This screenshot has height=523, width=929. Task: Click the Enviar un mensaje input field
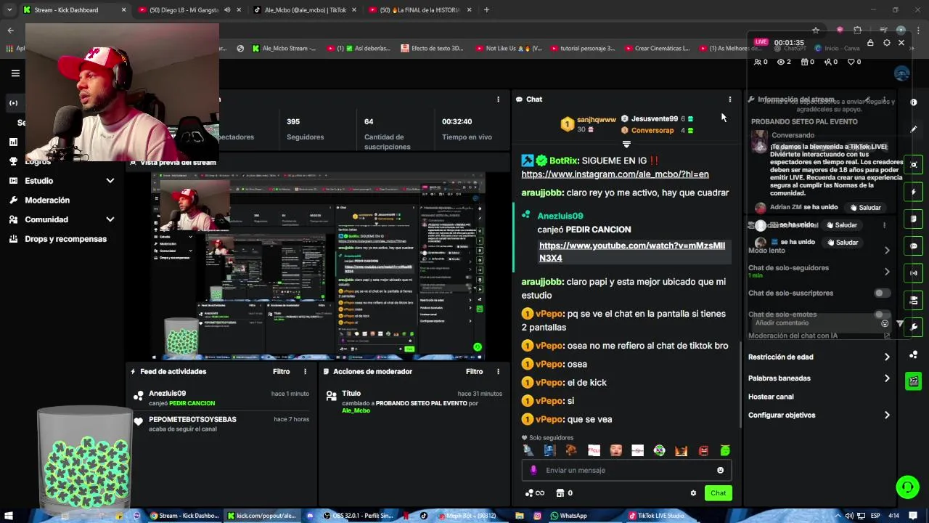click(x=626, y=470)
